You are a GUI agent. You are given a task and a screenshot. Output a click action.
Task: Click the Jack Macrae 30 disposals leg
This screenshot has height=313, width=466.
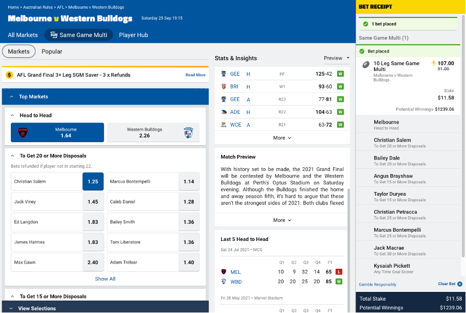[408, 250]
